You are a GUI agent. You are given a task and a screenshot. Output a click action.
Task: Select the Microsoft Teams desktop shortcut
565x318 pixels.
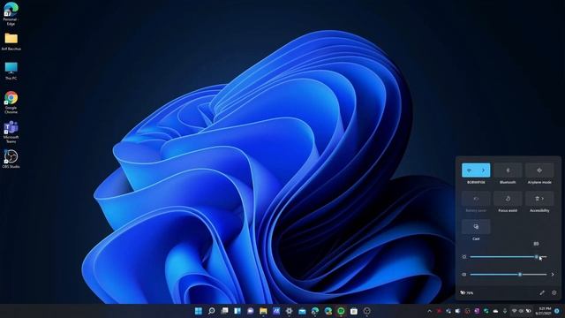[11, 132]
